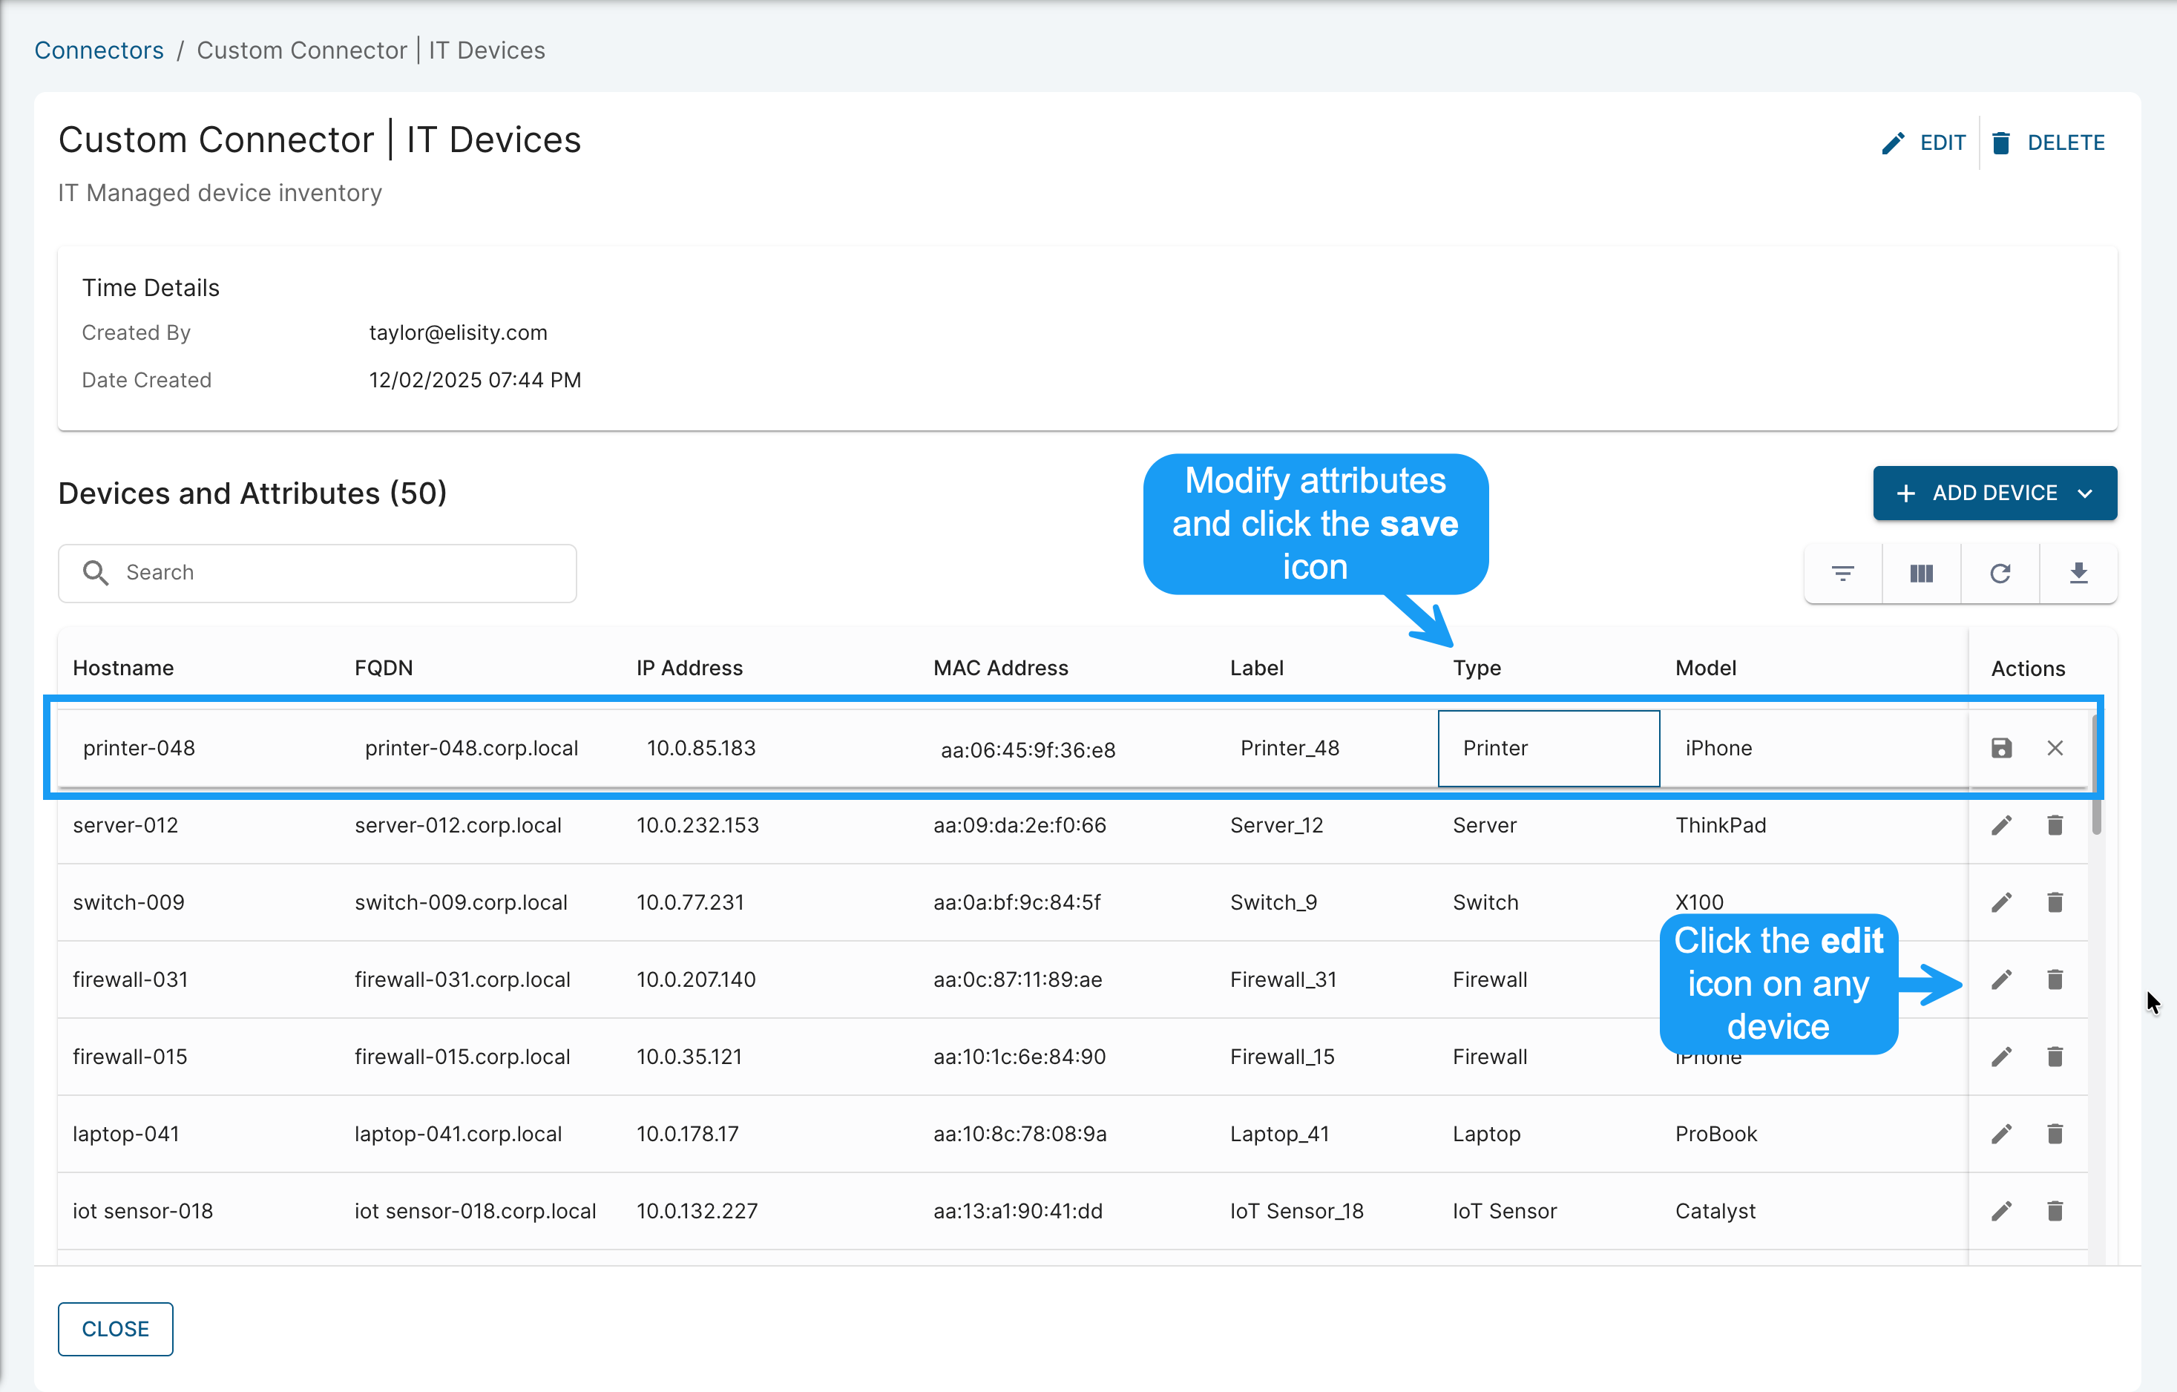Select MAC address aa:10:1c:6e:84:90
This screenshot has width=2177, height=1392.
(x=1019, y=1057)
